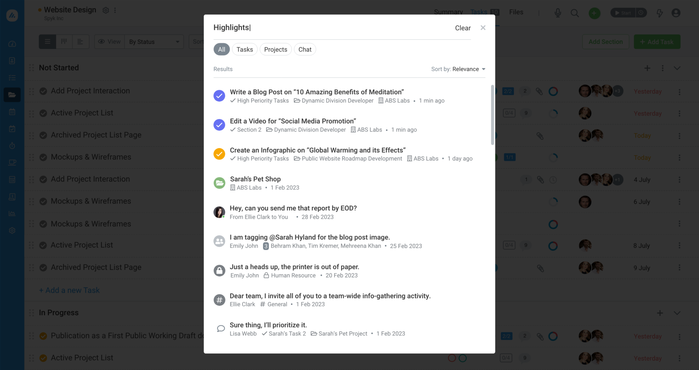This screenshot has height=370, width=699.
Task: Select the calendar icon in the sidebar
Action: coord(12,111)
